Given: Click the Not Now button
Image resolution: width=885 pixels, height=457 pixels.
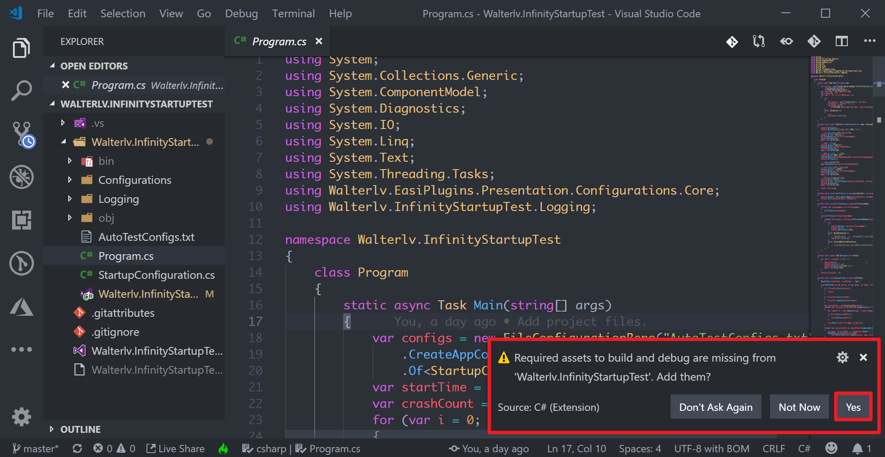Looking at the screenshot, I should [799, 407].
